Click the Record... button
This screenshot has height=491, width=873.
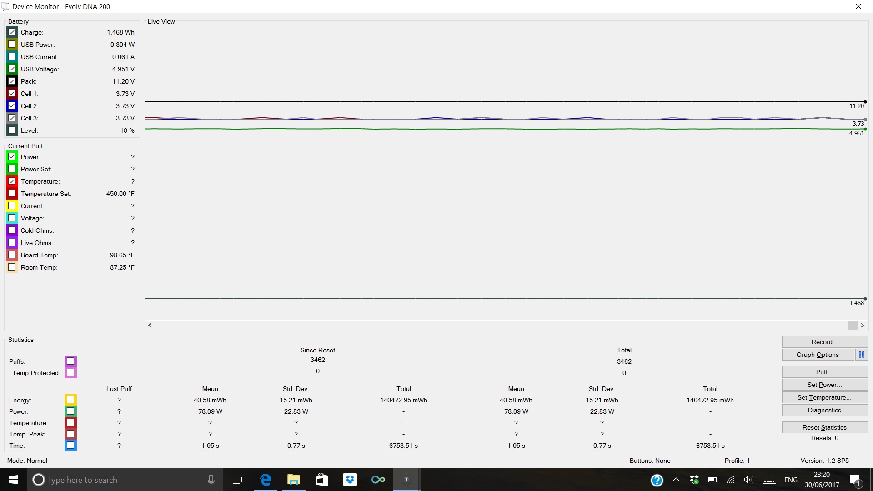click(x=825, y=342)
